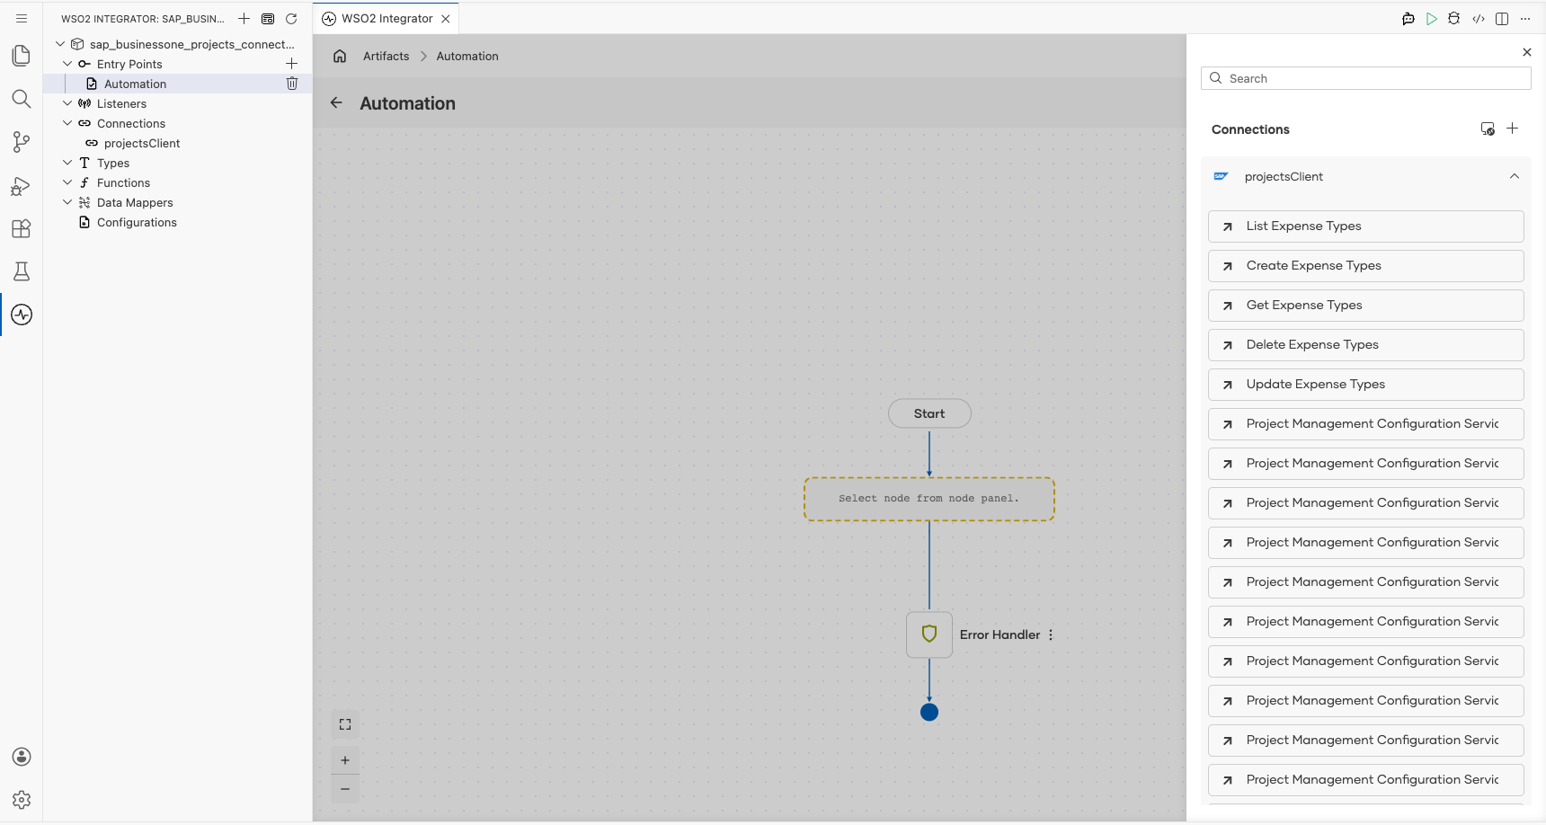Open the chat assistant icon in editor toolbar
The height and width of the screenshot is (825, 1546).
[x=1408, y=19]
